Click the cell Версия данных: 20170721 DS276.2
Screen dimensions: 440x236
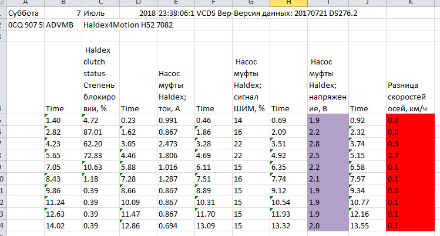295,13
